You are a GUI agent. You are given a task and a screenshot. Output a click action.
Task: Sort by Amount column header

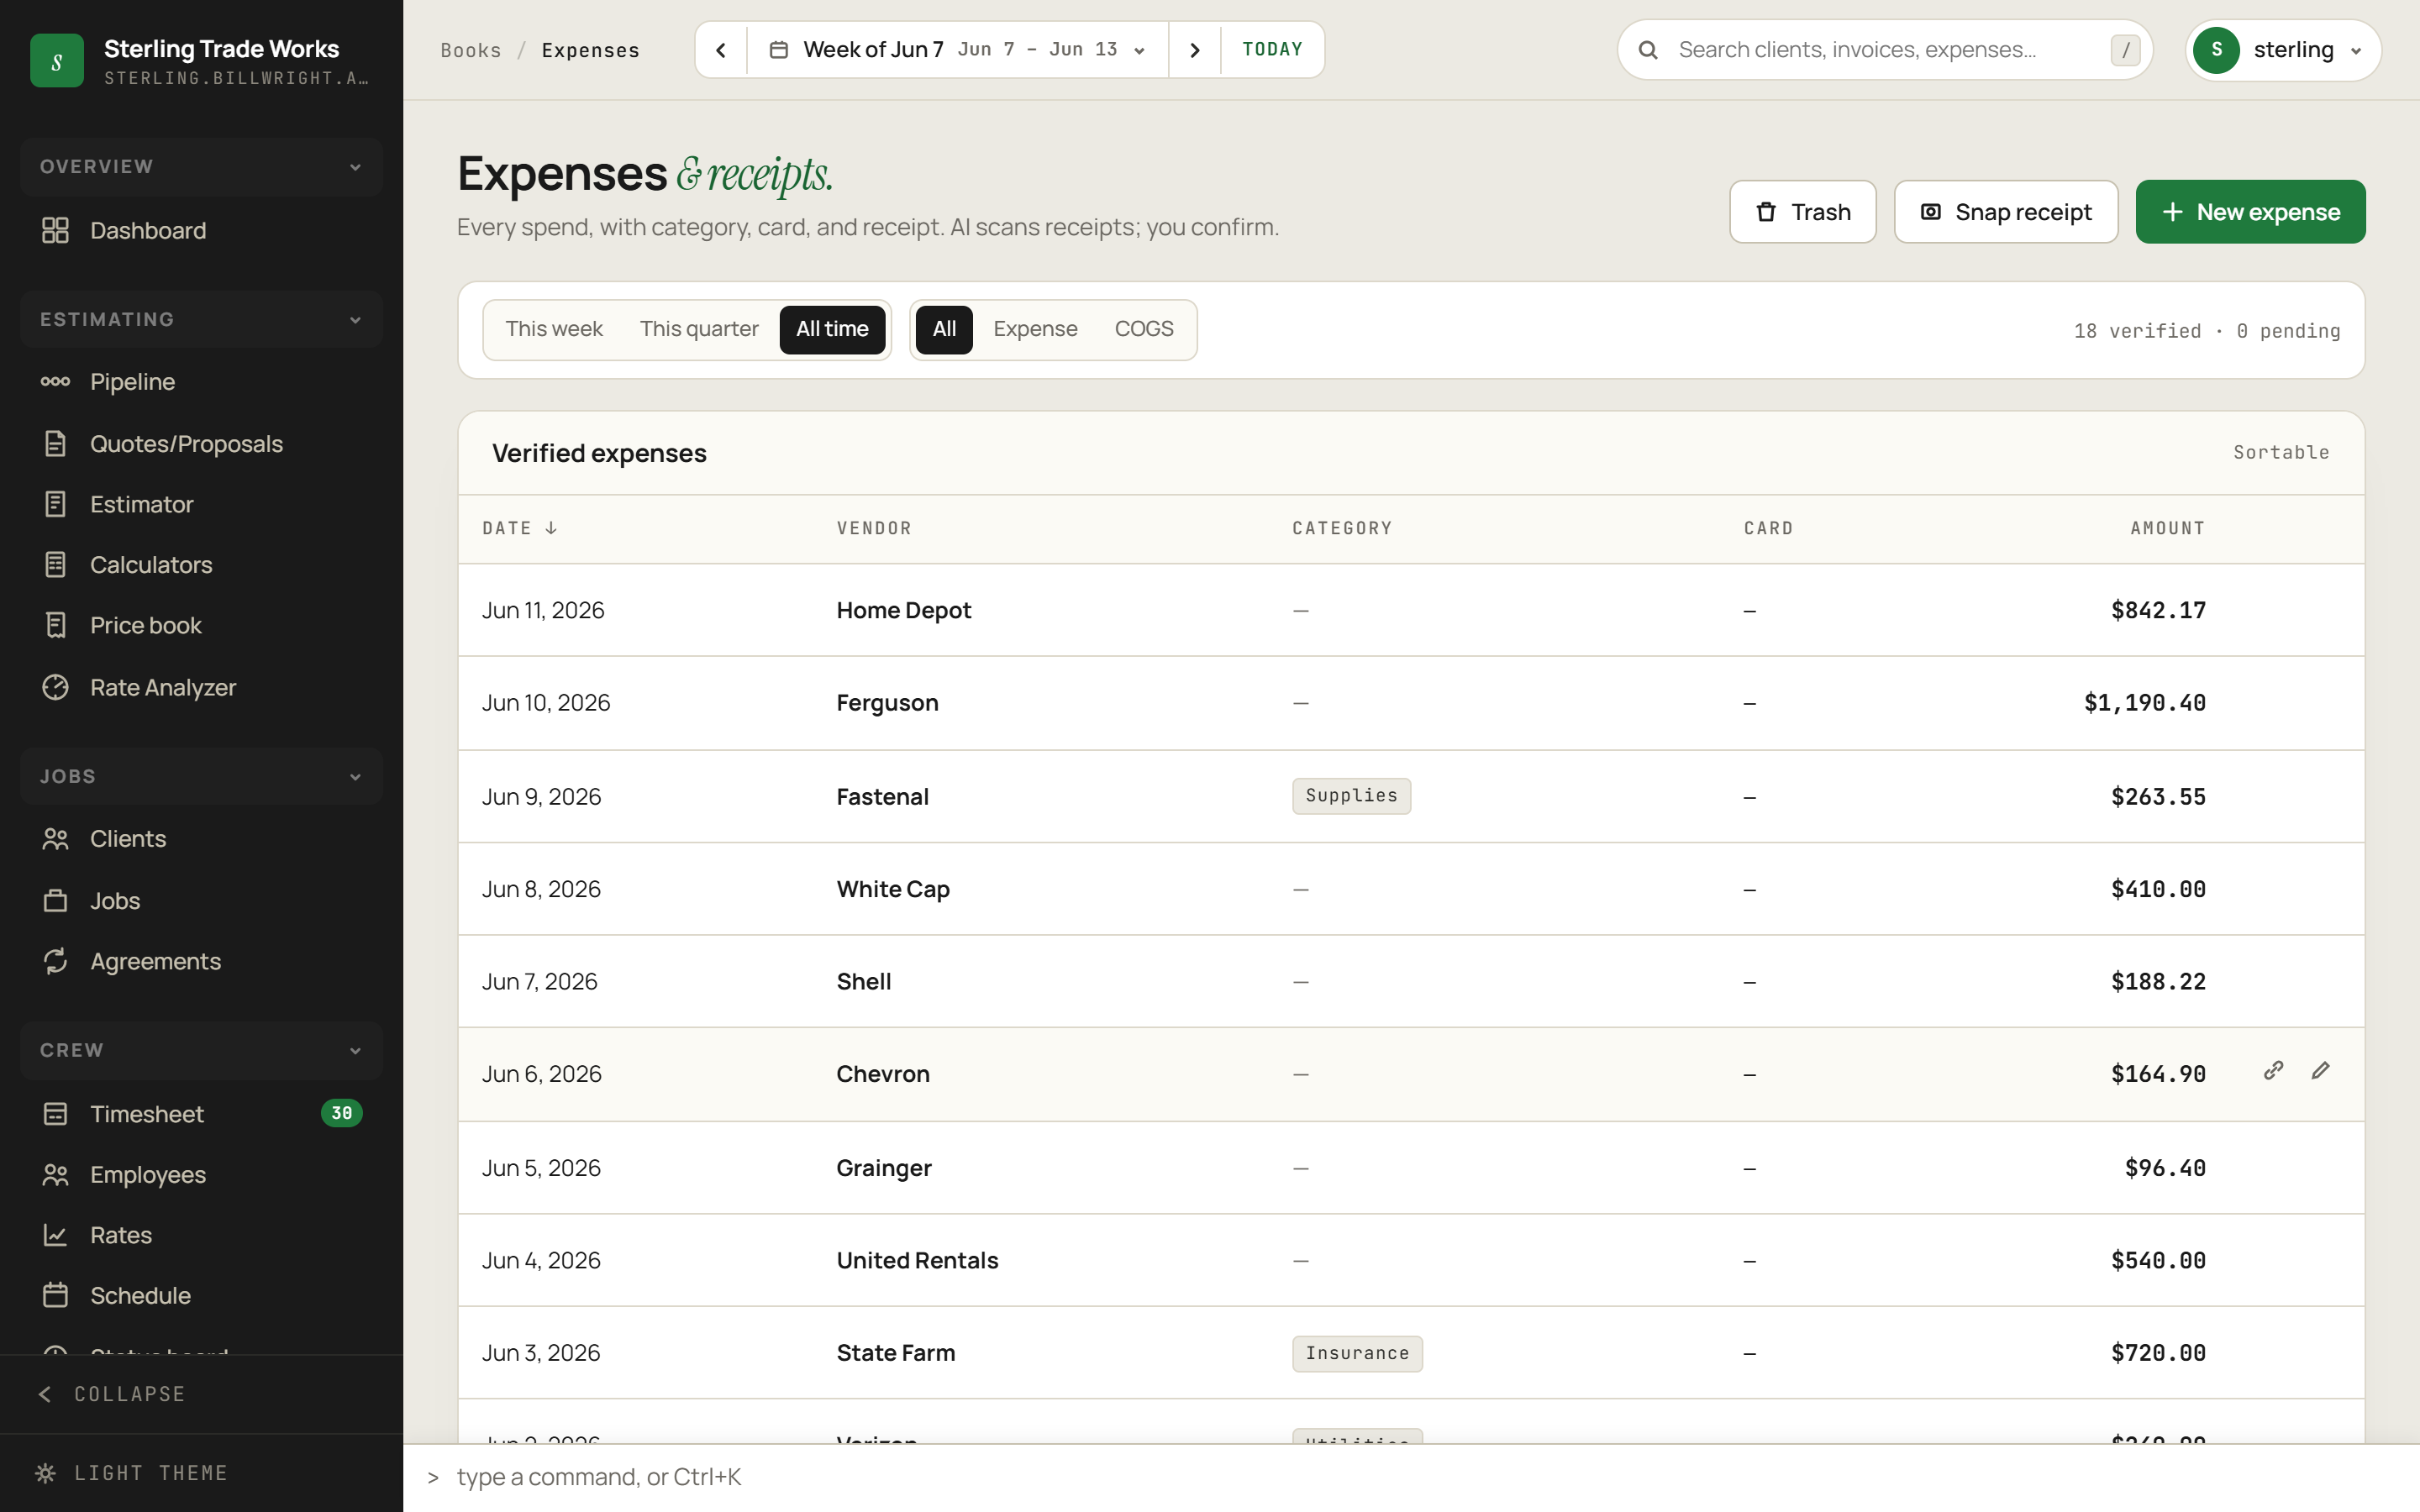2167,528
